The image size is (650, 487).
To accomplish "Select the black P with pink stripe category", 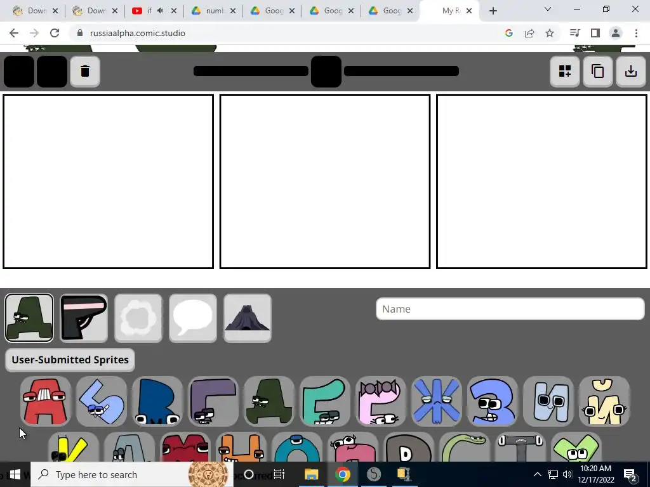I will click(84, 318).
